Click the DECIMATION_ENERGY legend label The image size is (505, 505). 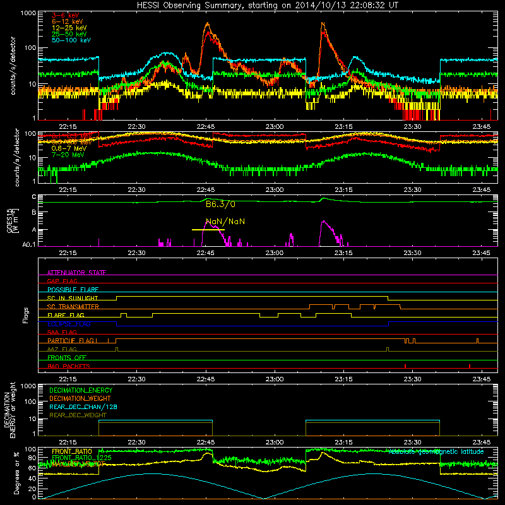pyautogui.click(x=81, y=390)
